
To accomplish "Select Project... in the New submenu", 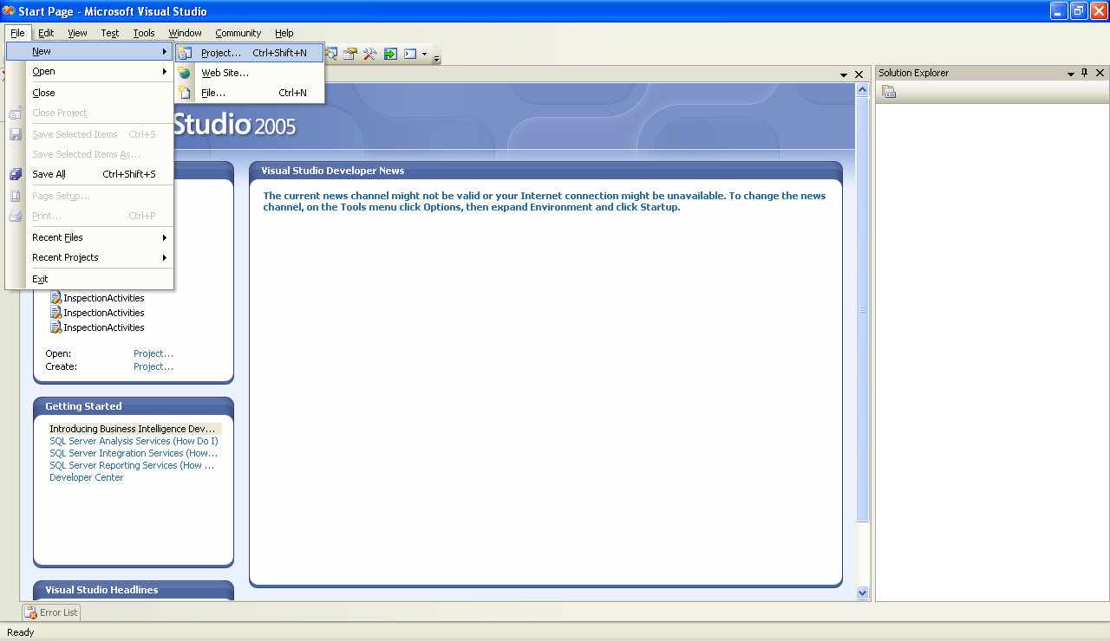I will (250, 53).
